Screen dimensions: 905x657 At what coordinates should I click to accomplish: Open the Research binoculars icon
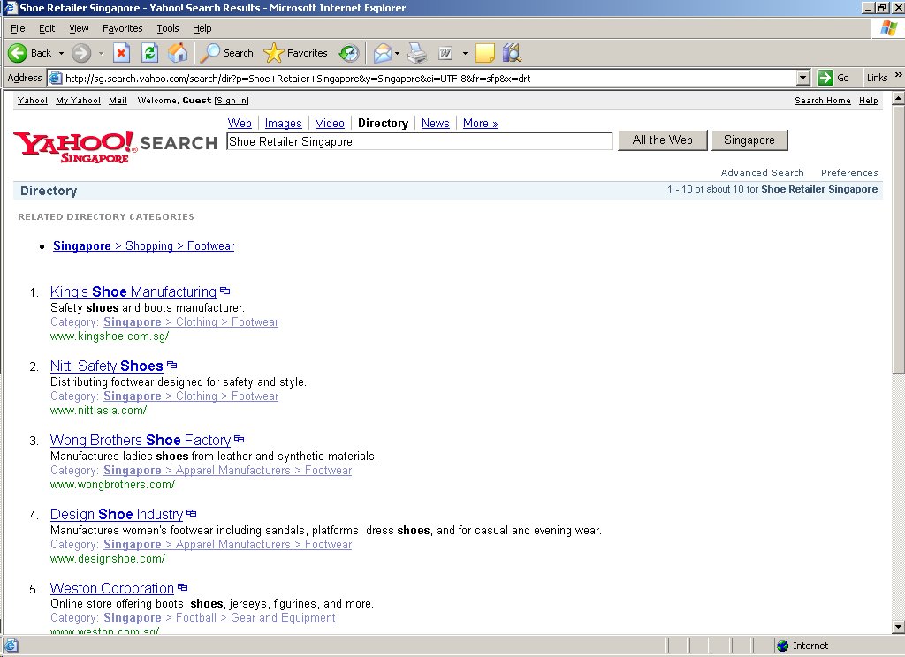point(512,53)
